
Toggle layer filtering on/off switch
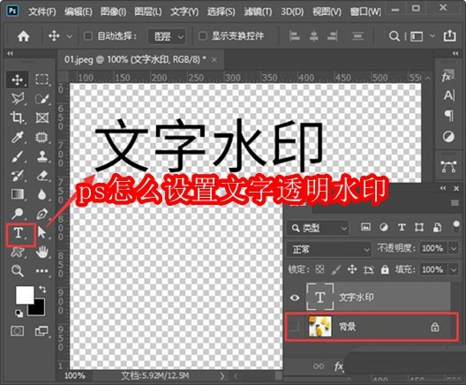tap(455, 227)
